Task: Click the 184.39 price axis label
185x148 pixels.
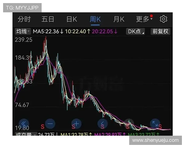Action: pos(24,58)
